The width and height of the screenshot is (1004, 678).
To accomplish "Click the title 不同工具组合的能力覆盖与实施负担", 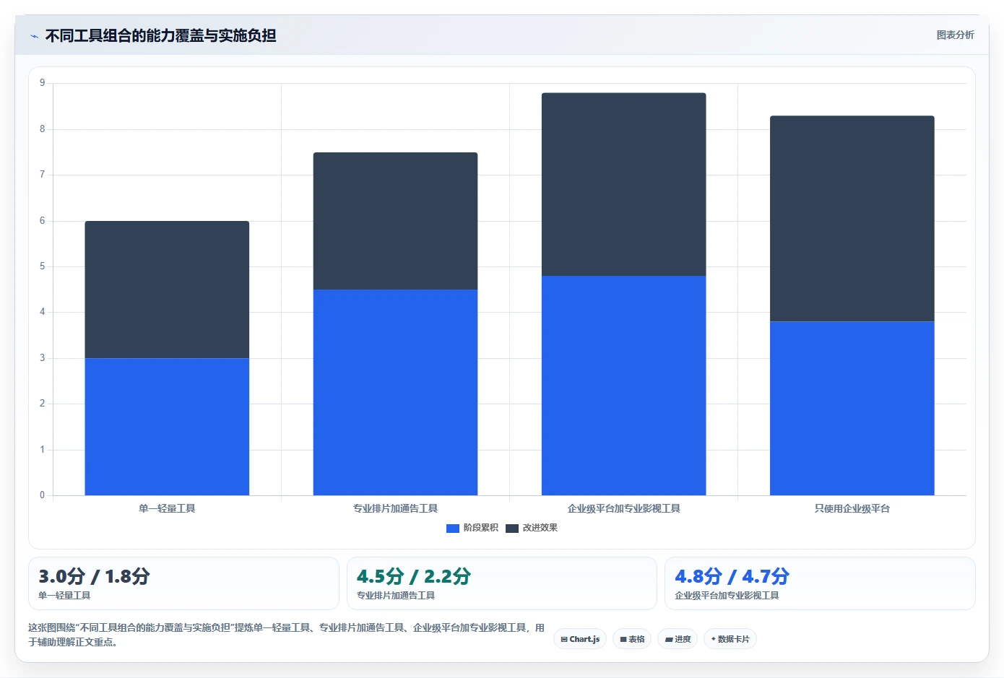I will tap(160, 35).
